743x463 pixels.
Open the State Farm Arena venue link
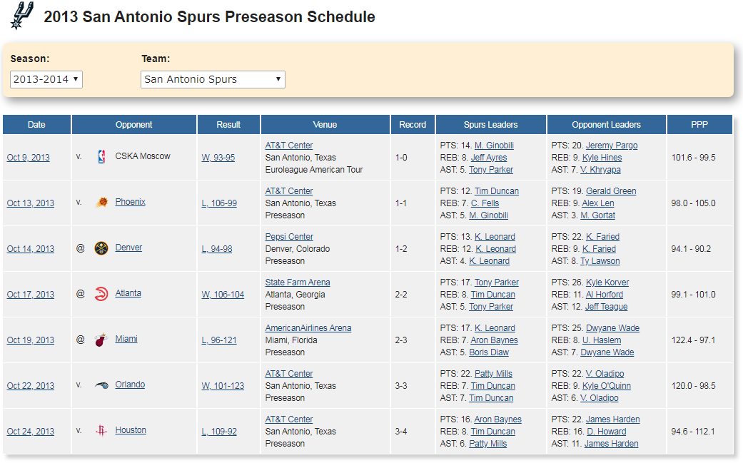point(298,283)
